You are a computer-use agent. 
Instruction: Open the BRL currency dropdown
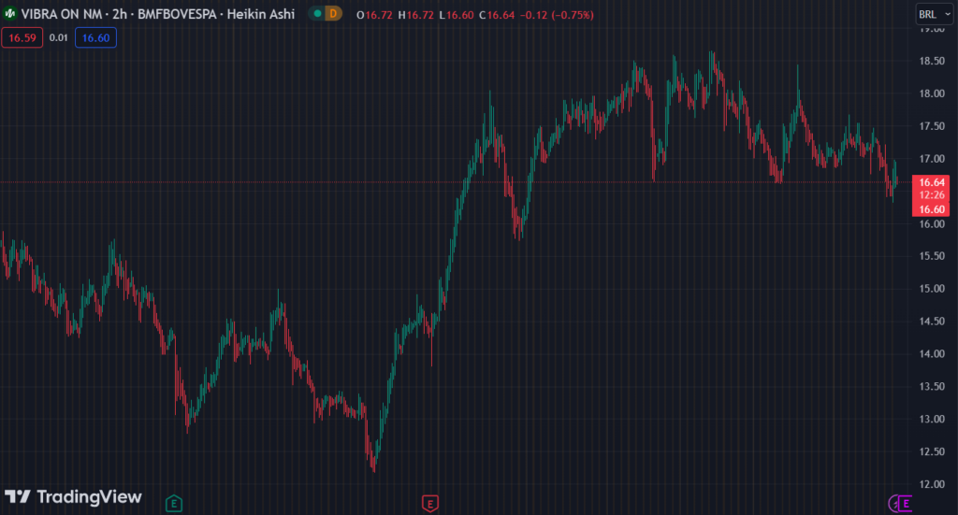click(931, 15)
